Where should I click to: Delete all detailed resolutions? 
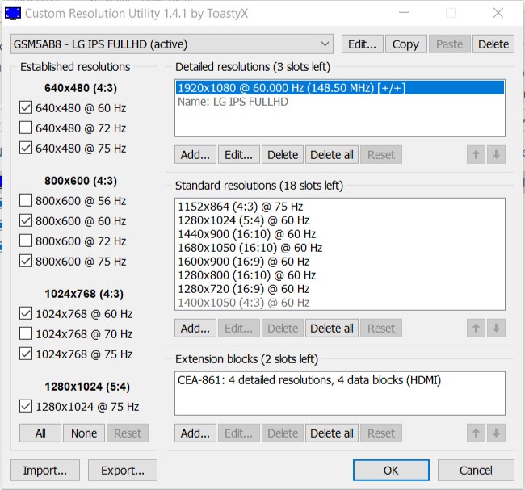point(331,154)
